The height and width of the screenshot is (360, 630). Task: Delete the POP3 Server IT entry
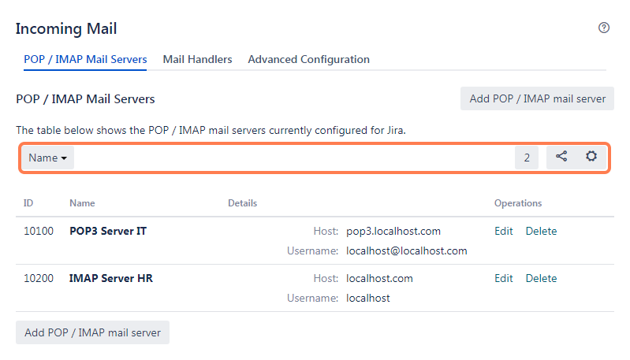(541, 231)
